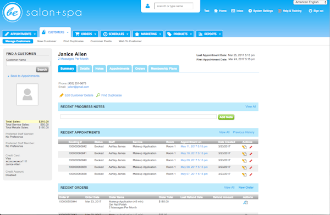
Task: Select Manage Customers submenu
Action: [18, 41]
